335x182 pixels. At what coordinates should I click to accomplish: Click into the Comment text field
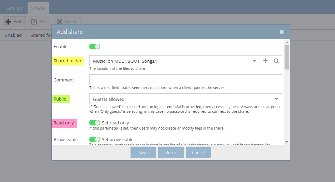pos(185,80)
